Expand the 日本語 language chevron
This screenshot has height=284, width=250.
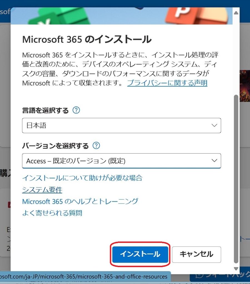(x=214, y=126)
